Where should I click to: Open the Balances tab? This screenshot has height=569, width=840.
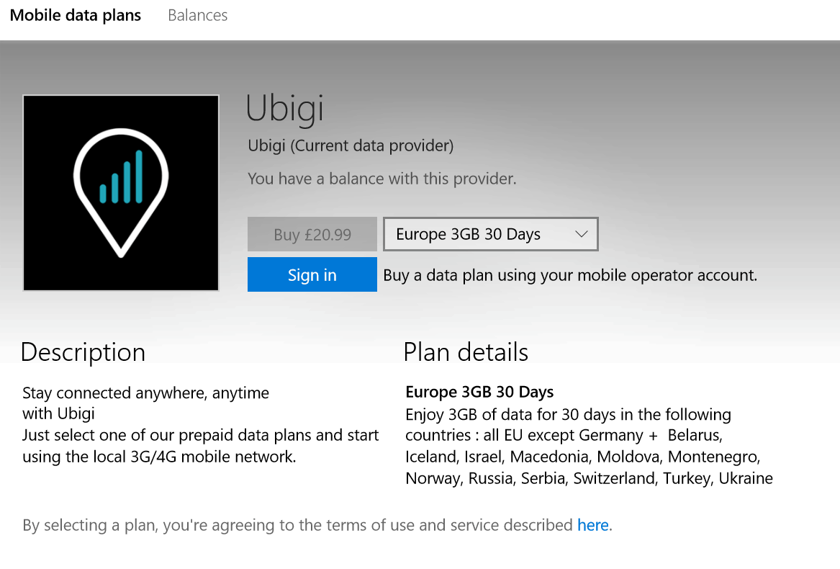tap(198, 16)
